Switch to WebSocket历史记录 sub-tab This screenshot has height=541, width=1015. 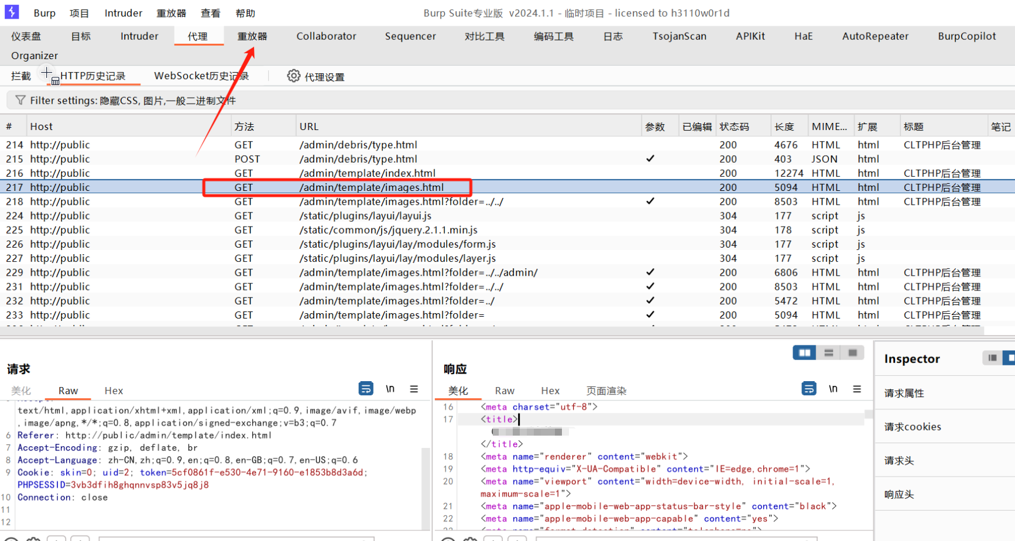click(201, 76)
